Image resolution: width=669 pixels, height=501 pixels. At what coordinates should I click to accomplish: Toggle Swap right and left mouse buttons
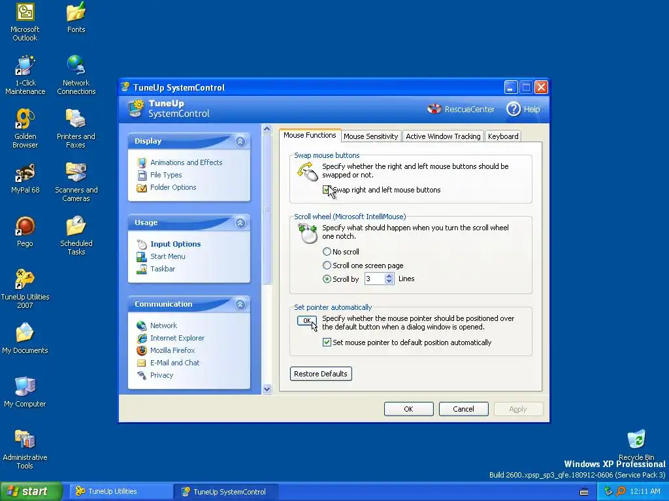[x=327, y=190]
